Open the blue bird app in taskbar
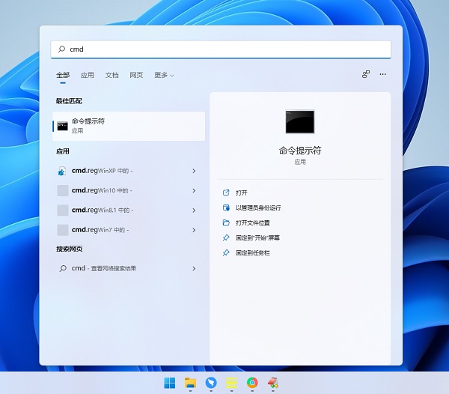Viewport: 449px width, 394px height. click(211, 383)
